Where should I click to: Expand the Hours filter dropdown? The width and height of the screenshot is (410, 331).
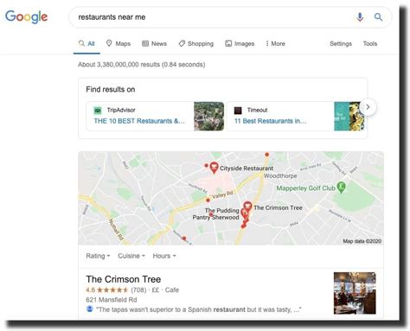point(164,256)
